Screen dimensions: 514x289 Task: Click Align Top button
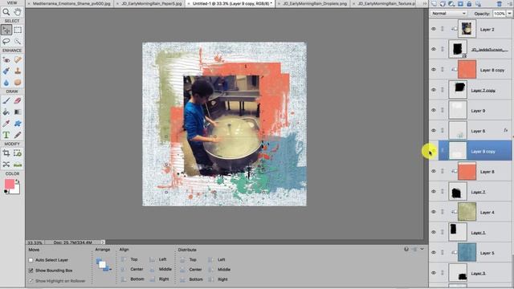click(x=129, y=259)
